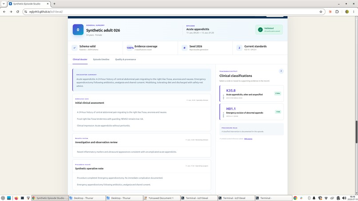The image size is (358, 201).
Task: Switch to the first Terminal - icd10eval window
Action: click(x=199, y=198)
